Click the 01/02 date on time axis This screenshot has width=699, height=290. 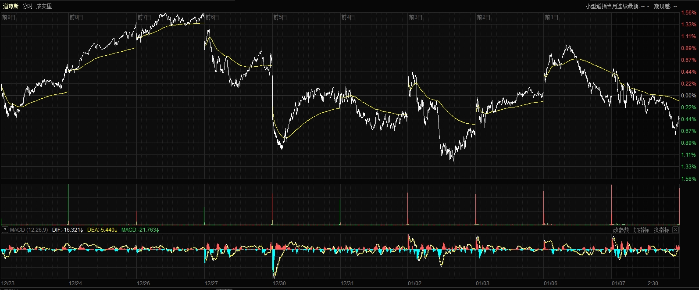coord(415,283)
